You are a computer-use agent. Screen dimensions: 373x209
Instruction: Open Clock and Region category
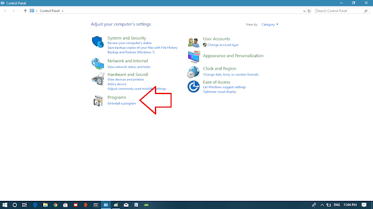pyautogui.click(x=220, y=69)
